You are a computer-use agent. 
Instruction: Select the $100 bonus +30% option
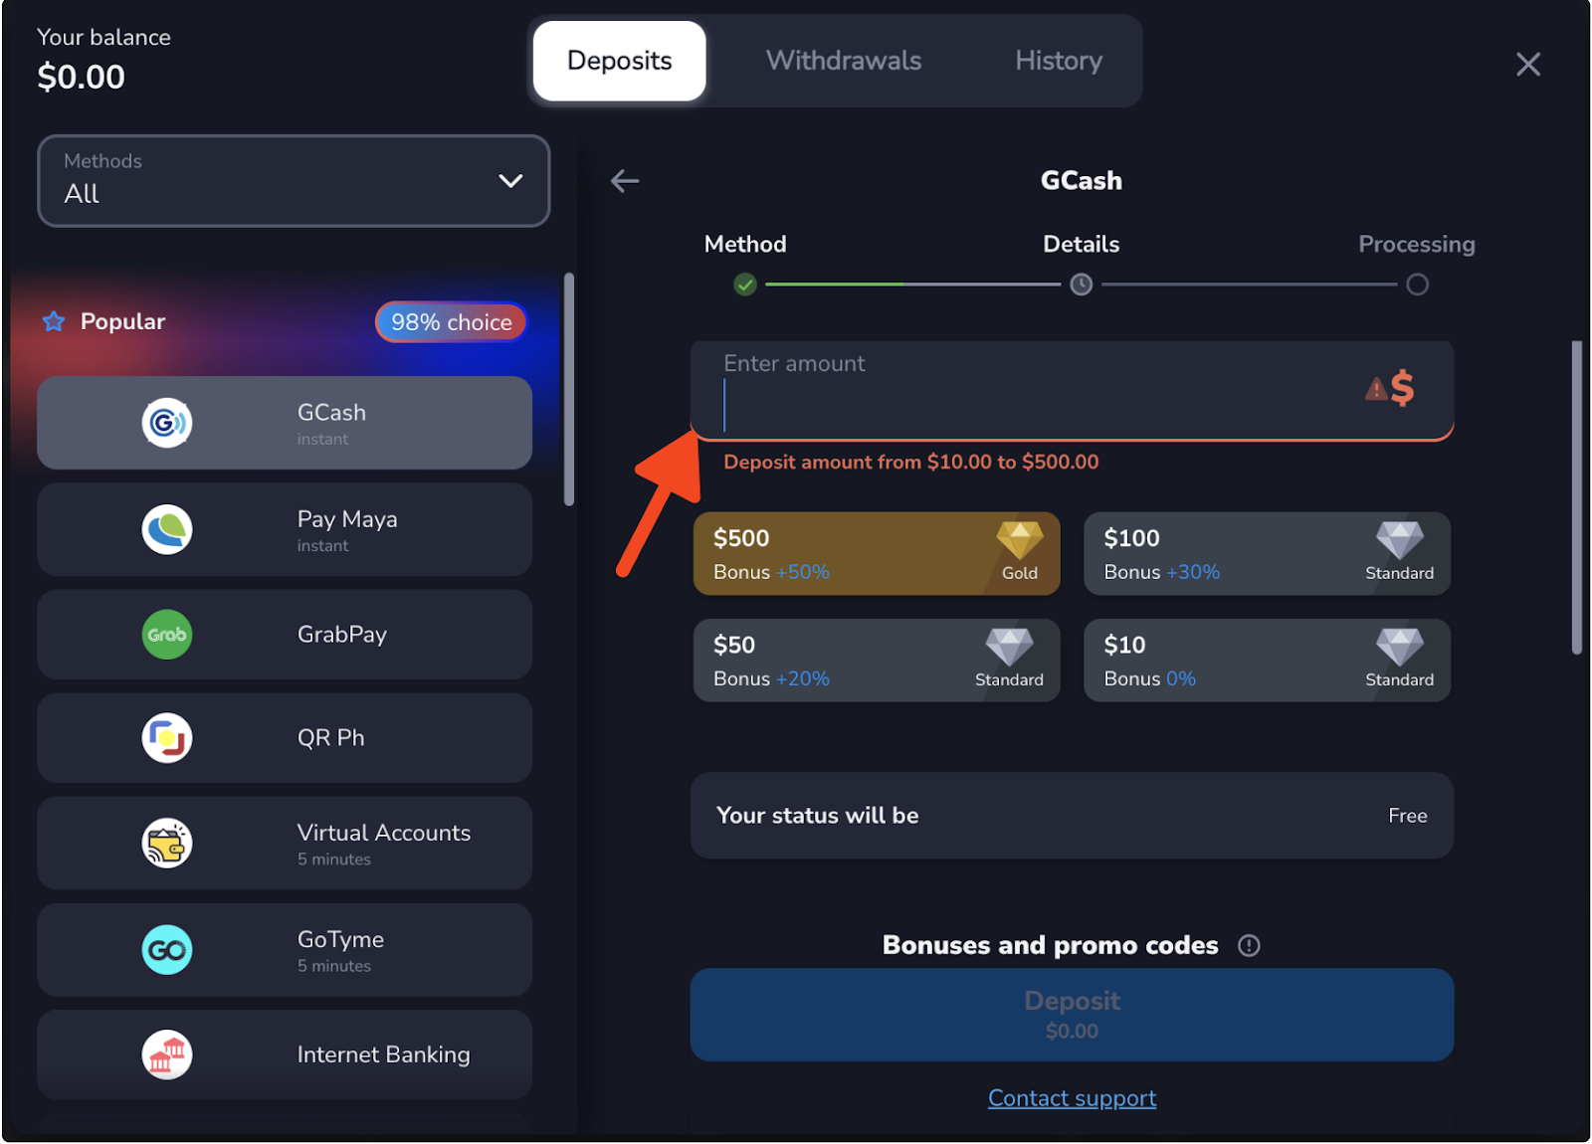(x=1266, y=554)
